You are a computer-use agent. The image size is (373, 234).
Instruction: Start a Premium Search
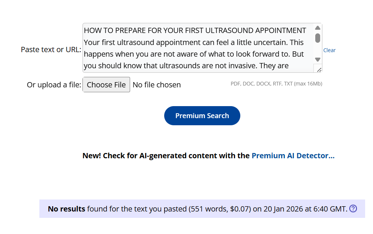pyautogui.click(x=202, y=116)
